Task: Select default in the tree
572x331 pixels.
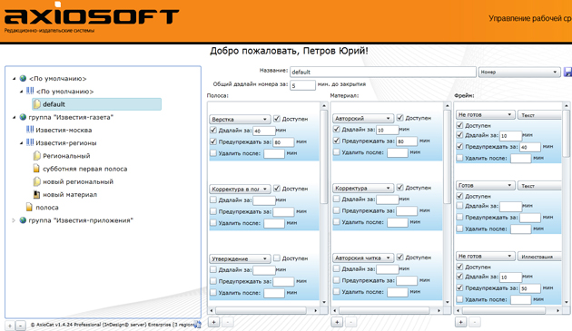Action: click(x=96, y=104)
